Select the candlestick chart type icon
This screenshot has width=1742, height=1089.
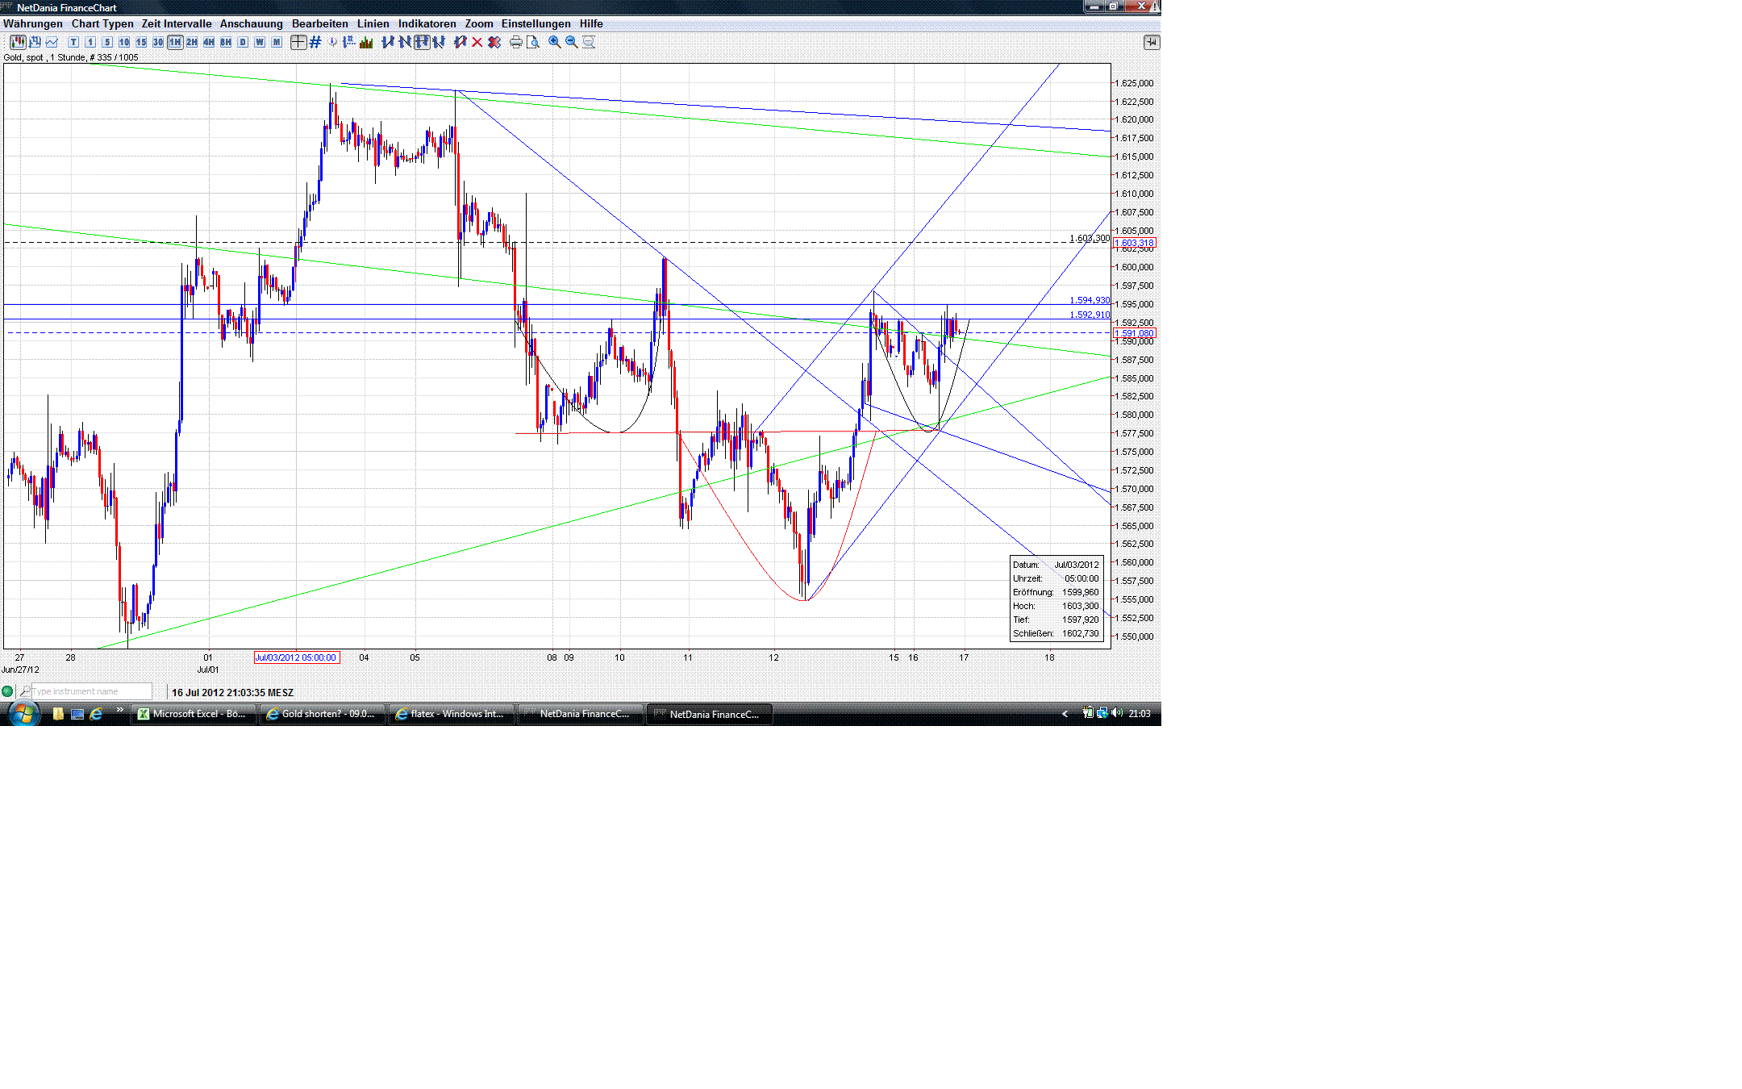[19, 42]
